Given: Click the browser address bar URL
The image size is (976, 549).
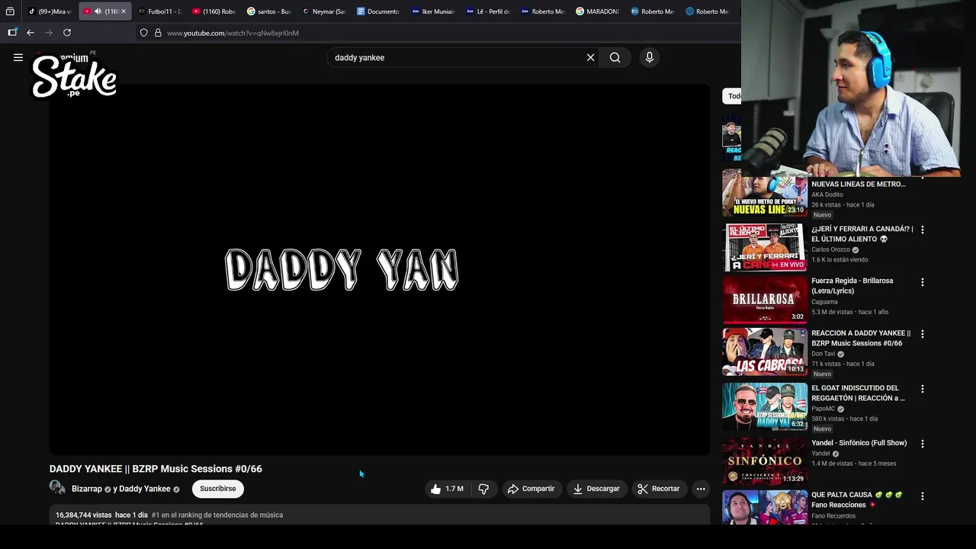Looking at the screenshot, I should tap(233, 33).
